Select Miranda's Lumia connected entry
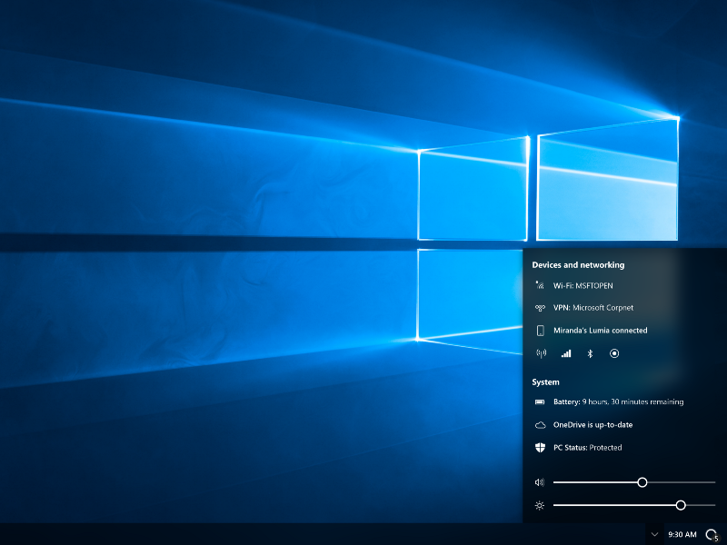Viewport: 727px width, 545px height. 601,331
